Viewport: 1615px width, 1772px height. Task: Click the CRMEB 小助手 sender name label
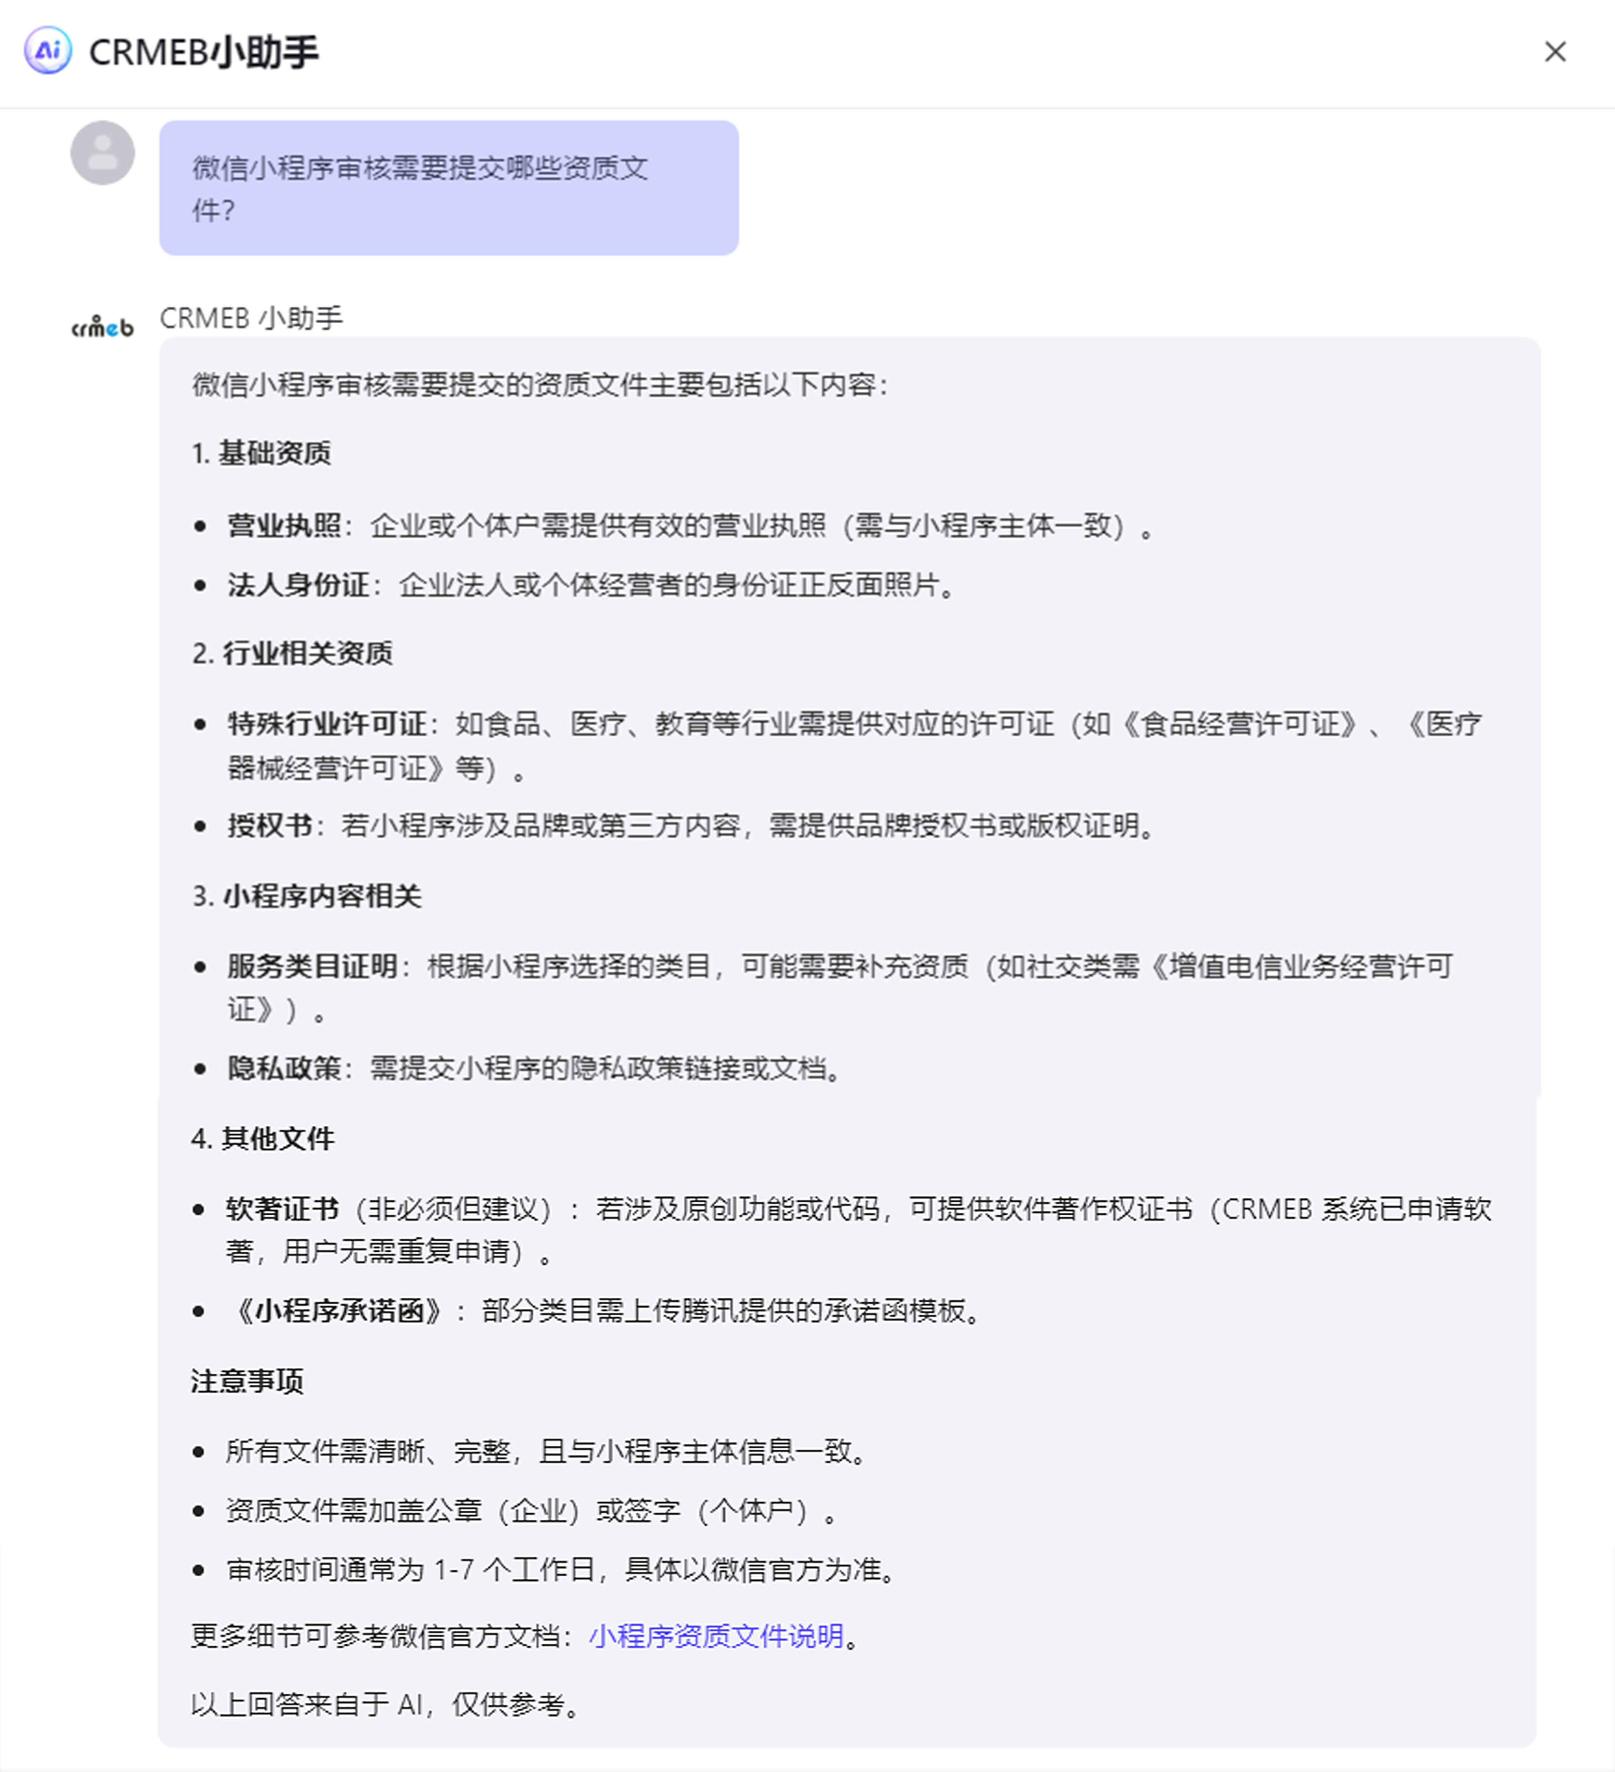(x=251, y=317)
